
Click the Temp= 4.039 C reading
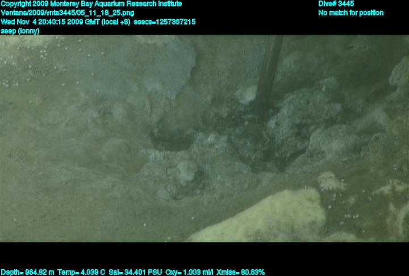coord(81,273)
